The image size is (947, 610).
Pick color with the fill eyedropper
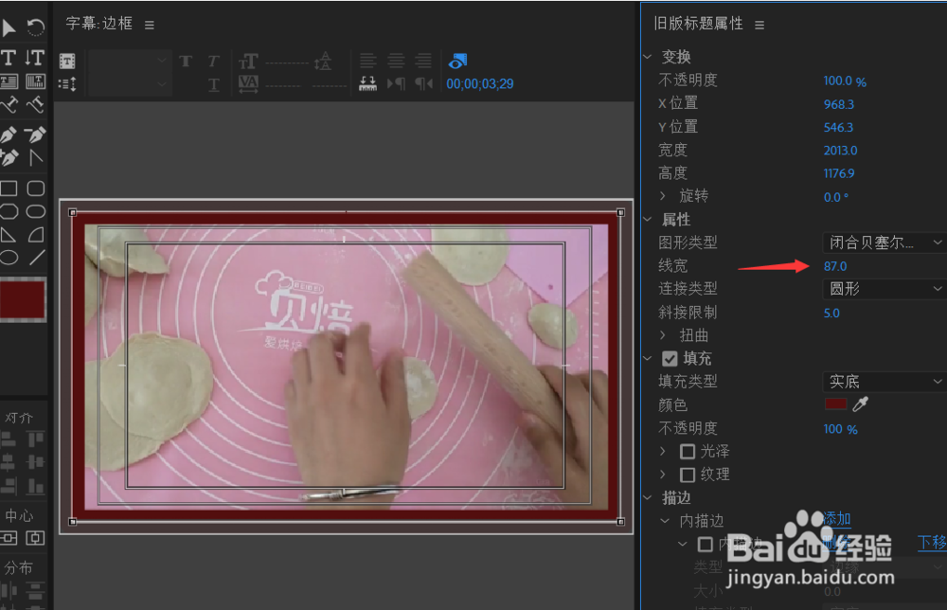pos(860,404)
